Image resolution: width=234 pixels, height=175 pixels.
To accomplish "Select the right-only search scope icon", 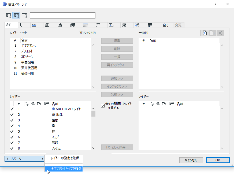I will (24, 15).
